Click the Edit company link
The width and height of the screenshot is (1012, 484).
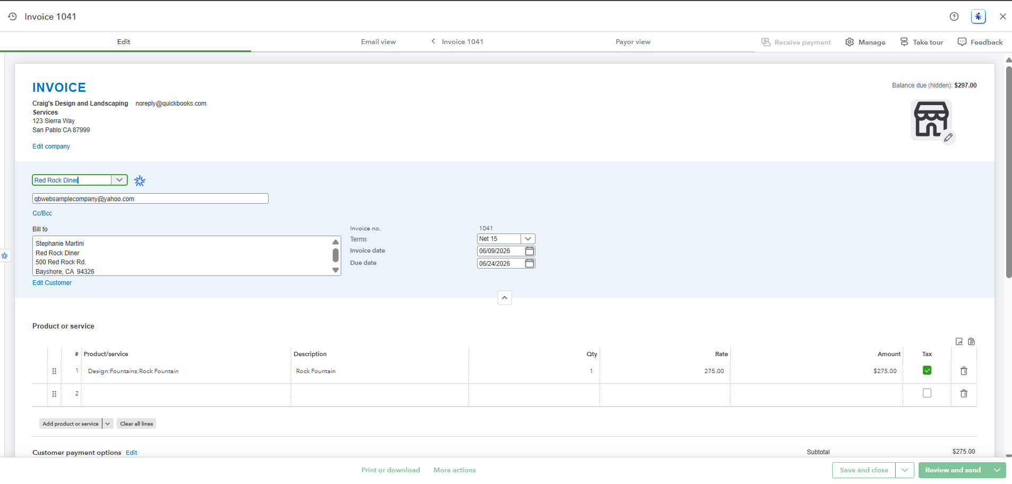(51, 146)
